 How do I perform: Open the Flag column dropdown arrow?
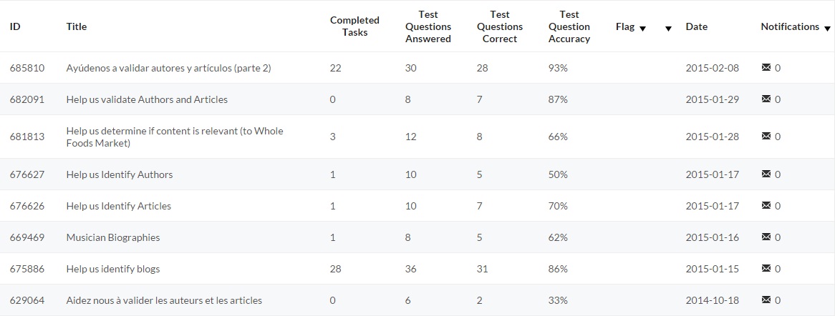tap(642, 28)
